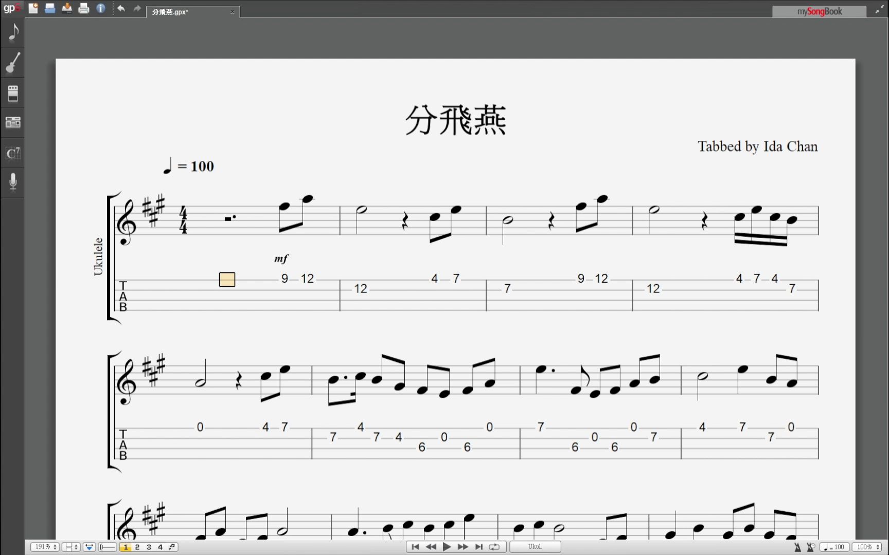Click the 4/4 time signature
This screenshot has height=555, width=889.
coord(183,220)
